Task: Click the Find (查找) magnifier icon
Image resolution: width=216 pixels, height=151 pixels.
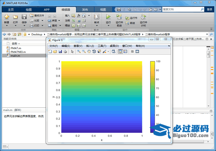Action: pos(50,26)
